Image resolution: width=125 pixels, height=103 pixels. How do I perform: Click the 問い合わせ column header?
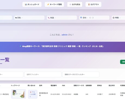click(x=31, y=85)
